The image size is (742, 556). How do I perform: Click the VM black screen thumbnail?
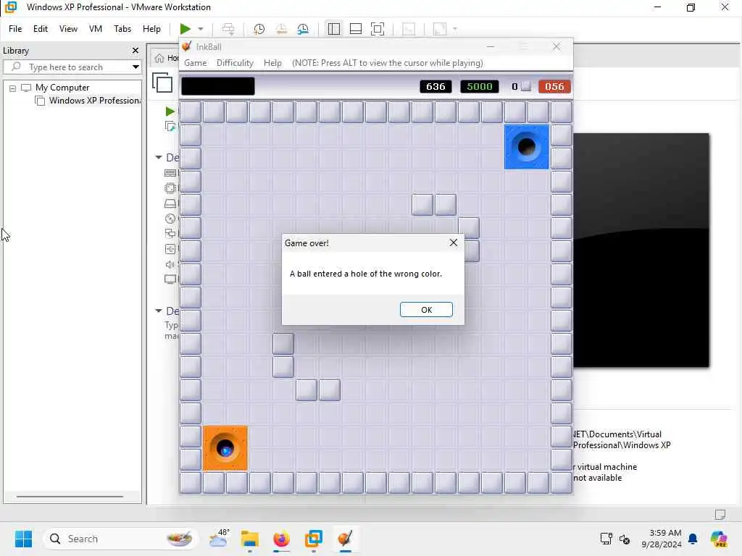(641, 250)
